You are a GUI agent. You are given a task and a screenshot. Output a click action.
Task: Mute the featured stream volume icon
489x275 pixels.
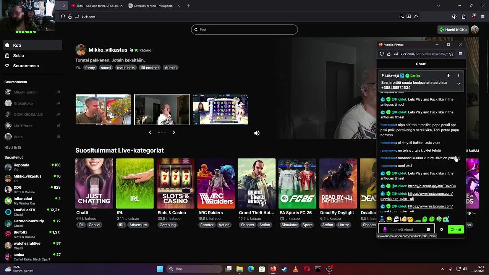(x=257, y=133)
